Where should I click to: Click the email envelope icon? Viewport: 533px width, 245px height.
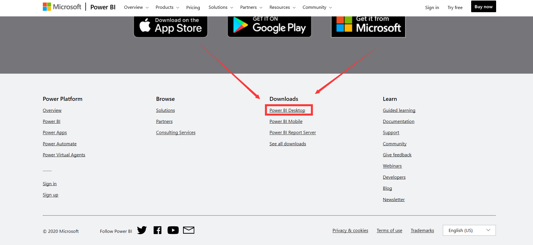click(189, 230)
